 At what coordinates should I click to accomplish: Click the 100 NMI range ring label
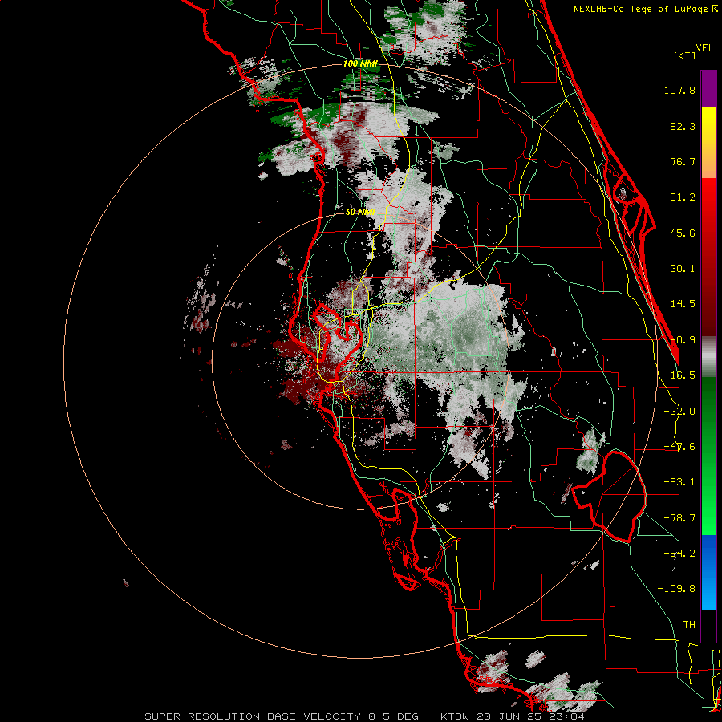(x=360, y=63)
